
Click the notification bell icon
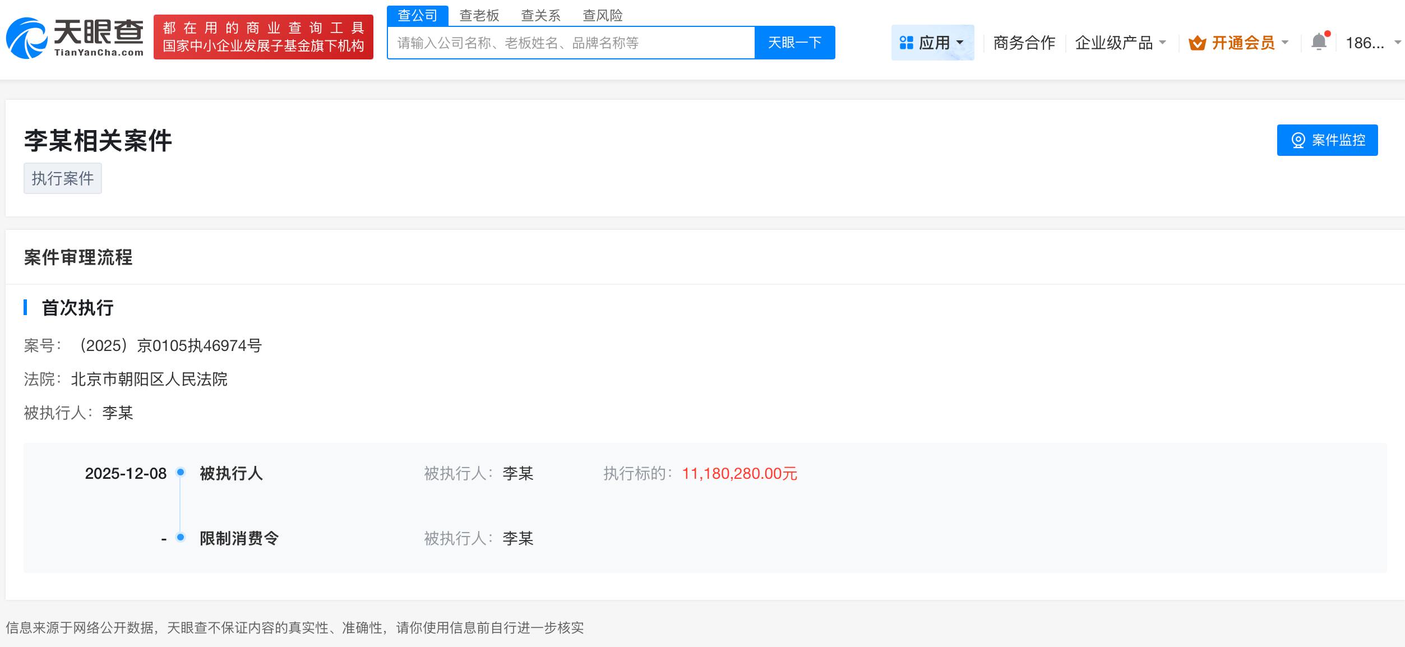click(x=1319, y=42)
